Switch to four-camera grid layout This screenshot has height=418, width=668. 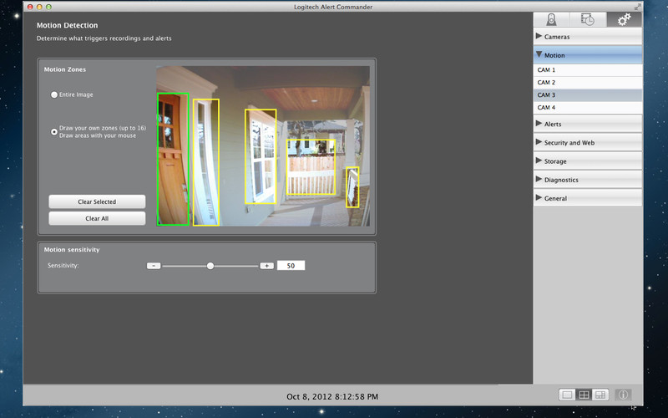(584, 395)
